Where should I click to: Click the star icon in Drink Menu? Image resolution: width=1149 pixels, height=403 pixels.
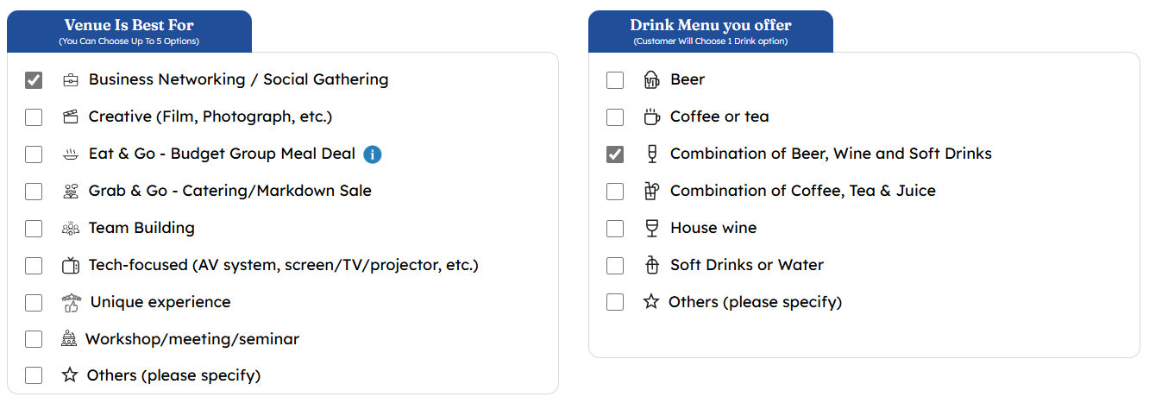[x=651, y=302]
